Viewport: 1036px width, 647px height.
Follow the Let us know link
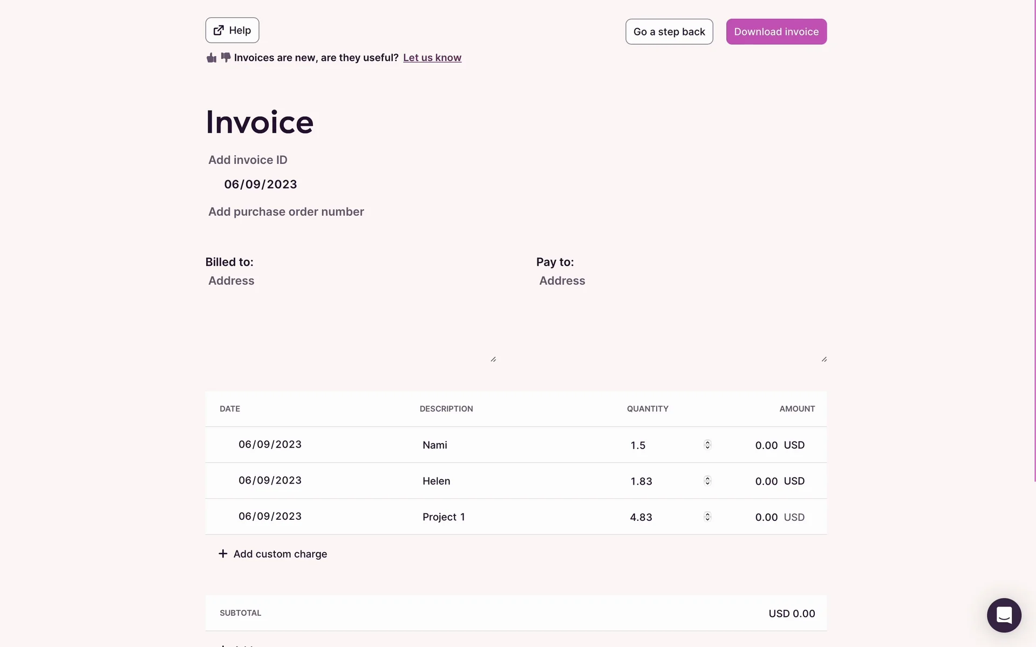tap(432, 58)
